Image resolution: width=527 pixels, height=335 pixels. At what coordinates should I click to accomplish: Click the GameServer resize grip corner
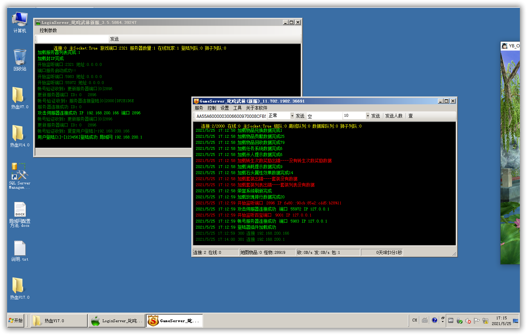coord(454,254)
